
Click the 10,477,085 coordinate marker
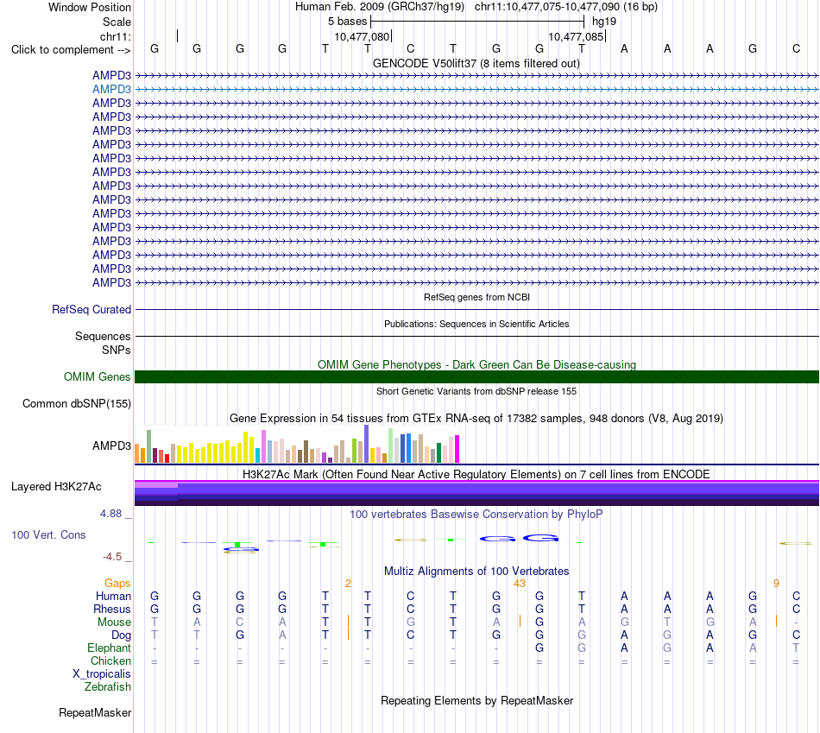(576, 36)
